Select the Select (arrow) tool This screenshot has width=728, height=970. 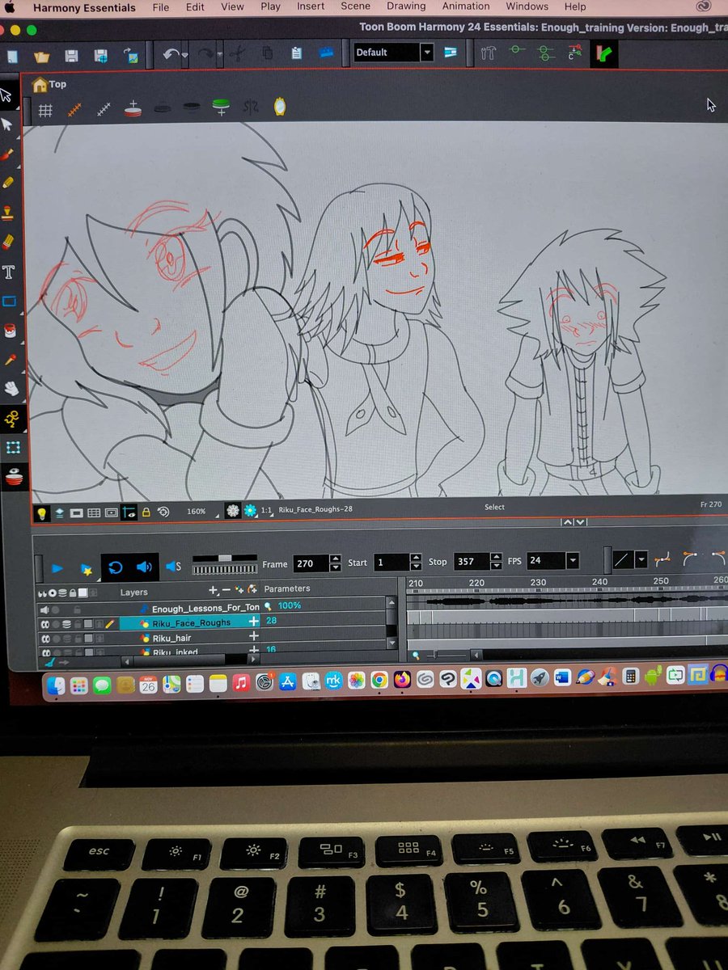coord(7,96)
